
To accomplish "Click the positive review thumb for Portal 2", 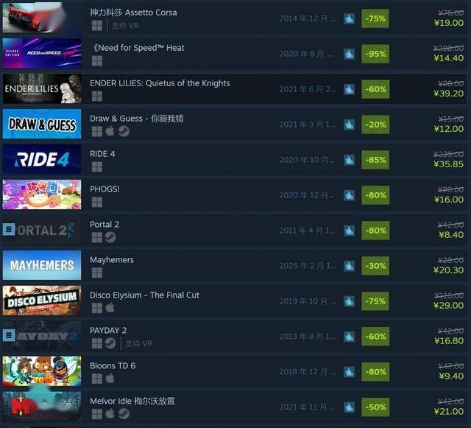I will pos(349,231).
